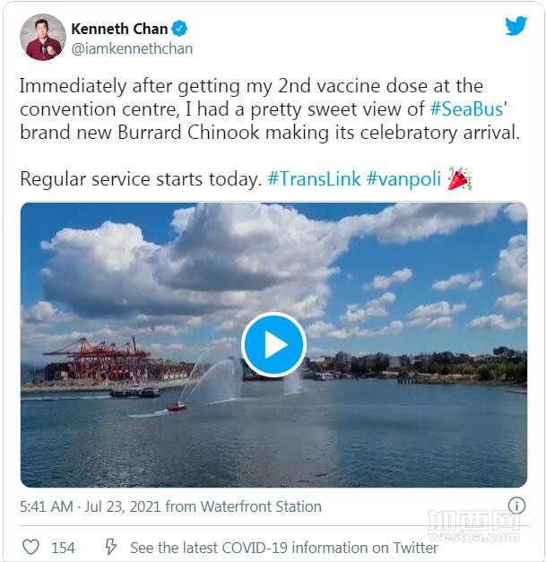546x562 pixels.
Task: Click the lightning bolt icon
Action: [x=110, y=547]
